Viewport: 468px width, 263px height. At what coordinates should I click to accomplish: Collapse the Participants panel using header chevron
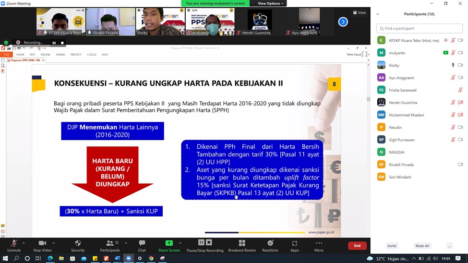(x=378, y=14)
